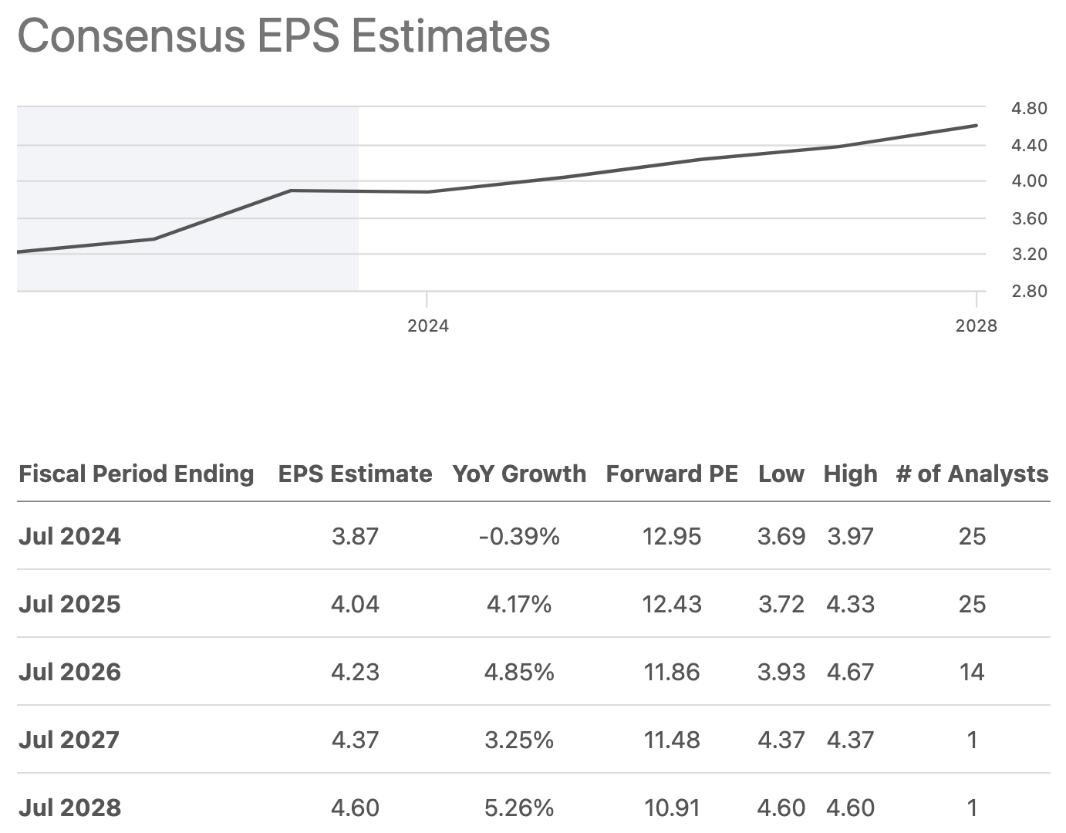Image resolution: width=1066 pixels, height=833 pixels.
Task: Click the # of Analysts column header
Action: point(972,474)
